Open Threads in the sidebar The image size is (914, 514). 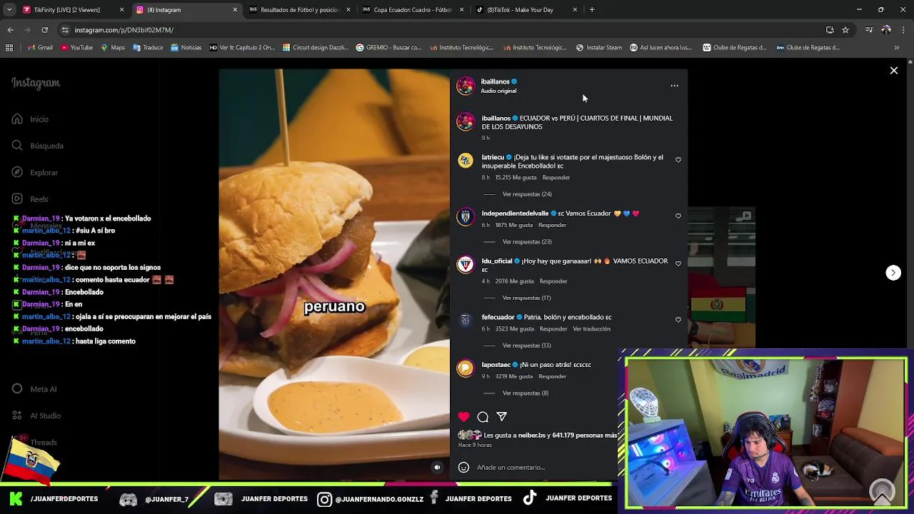tap(43, 443)
